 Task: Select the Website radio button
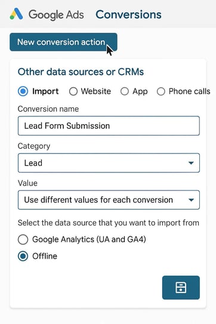pyautogui.click(x=73, y=91)
